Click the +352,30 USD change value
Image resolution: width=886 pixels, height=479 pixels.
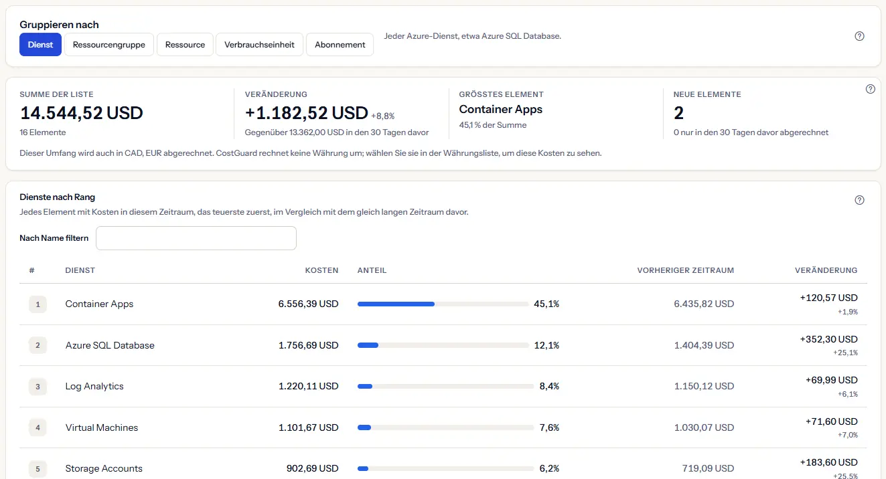click(x=829, y=339)
